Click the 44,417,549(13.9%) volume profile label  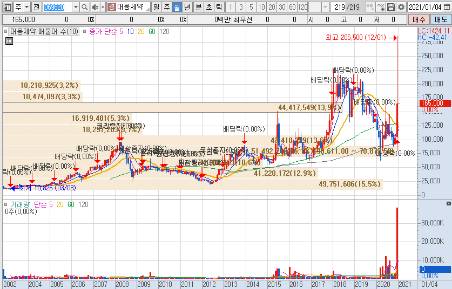(309, 107)
